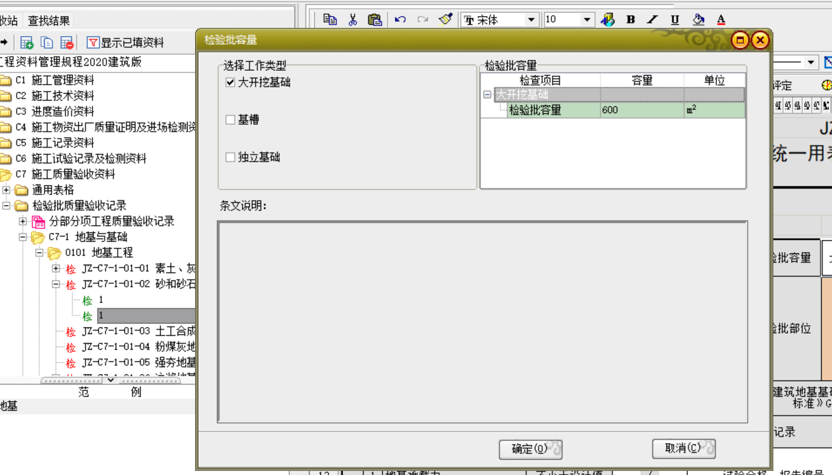This screenshot has width=832, height=475.
Task: Click the format painter brush icon
Action: pyautogui.click(x=445, y=20)
